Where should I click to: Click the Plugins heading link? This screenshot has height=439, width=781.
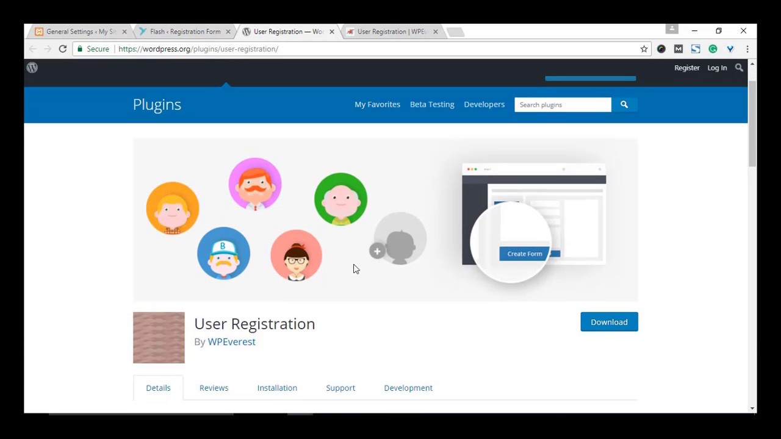coord(157,104)
